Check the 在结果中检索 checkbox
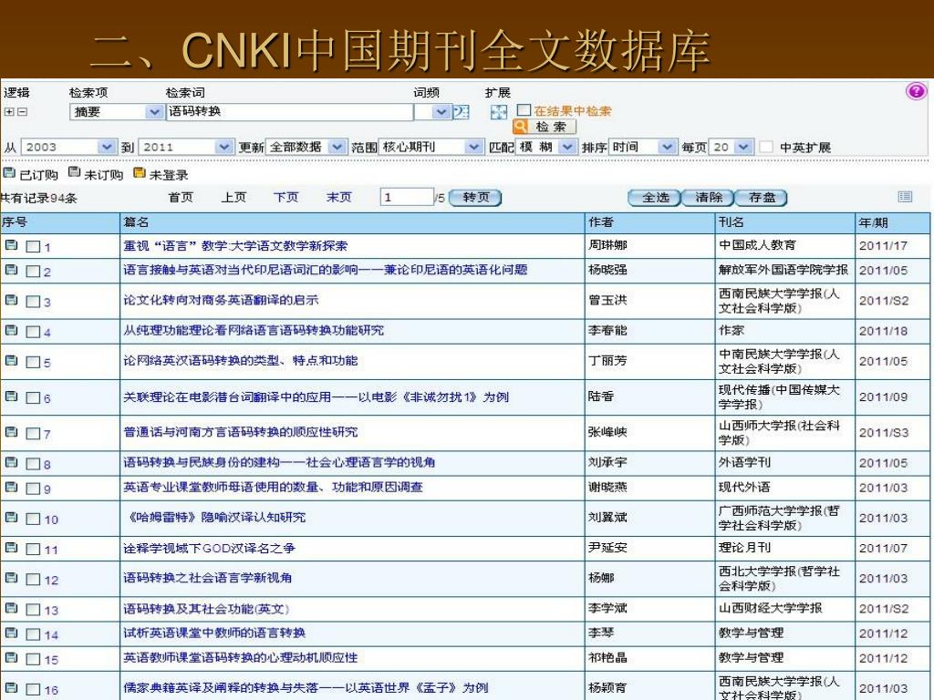The image size is (934, 700). (x=524, y=110)
